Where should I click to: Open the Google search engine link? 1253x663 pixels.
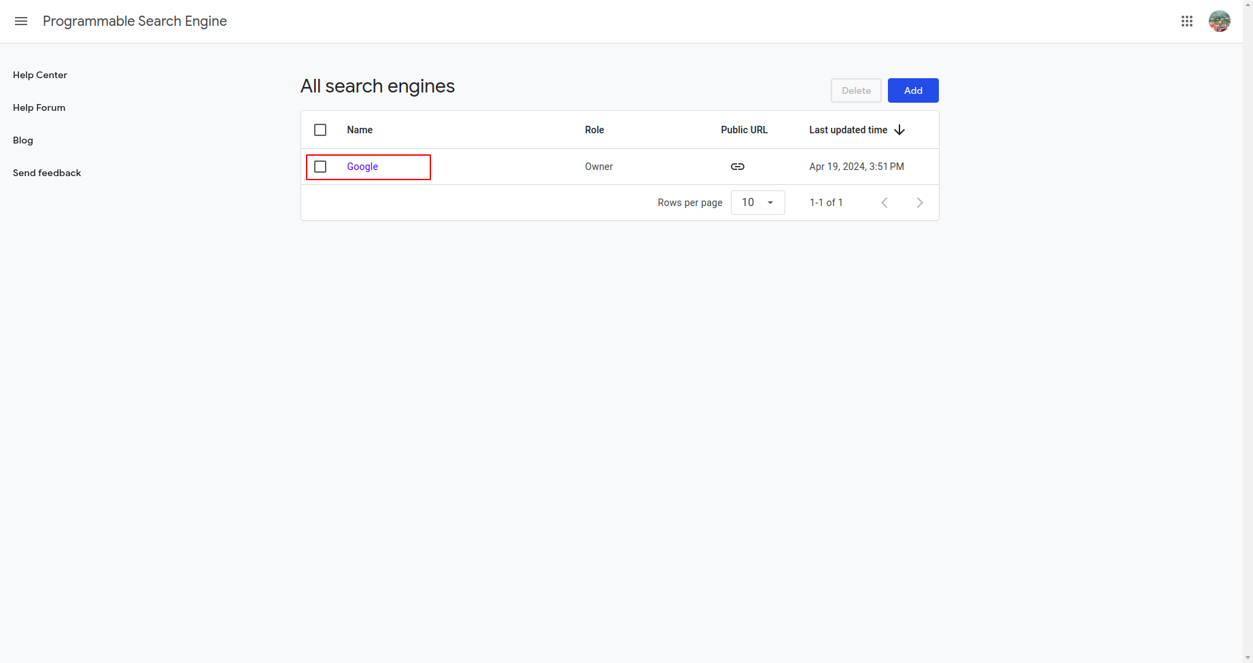(x=362, y=167)
